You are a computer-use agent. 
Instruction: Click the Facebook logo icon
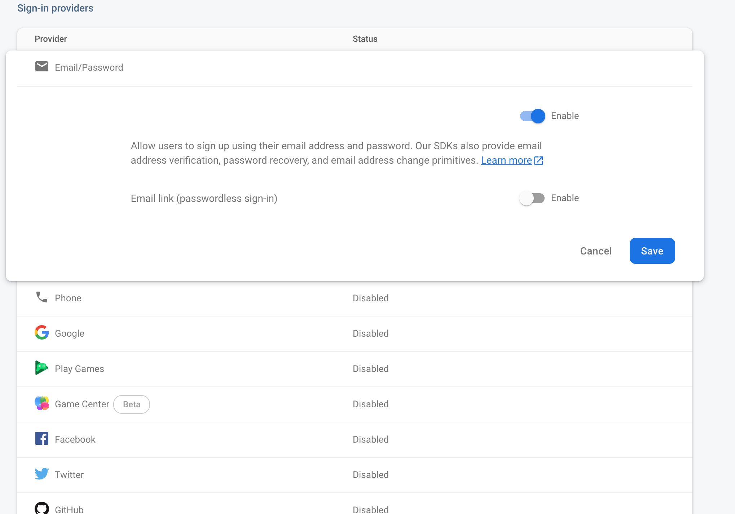click(x=42, y=438)
